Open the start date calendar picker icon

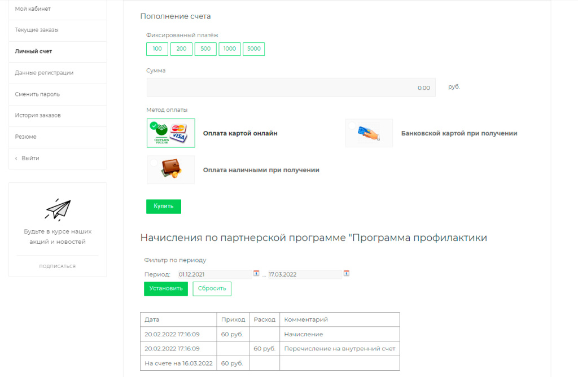(256, 273)
